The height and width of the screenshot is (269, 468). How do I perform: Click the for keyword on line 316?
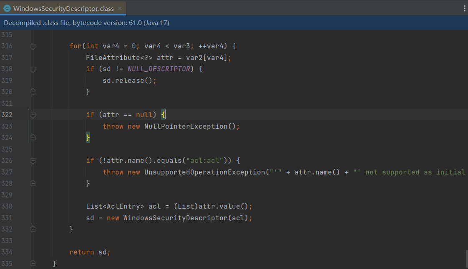click(x=75, y=46)
